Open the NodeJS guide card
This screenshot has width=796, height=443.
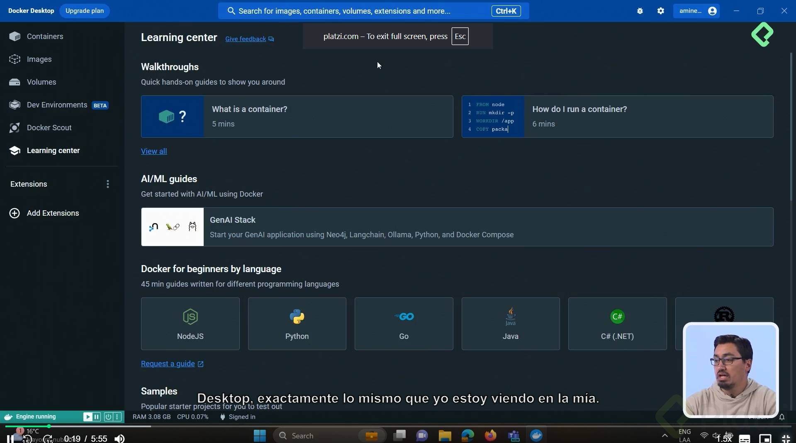click(x=190, y=324)
